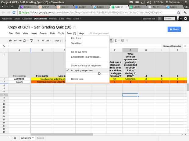Screen dimensions: 189x141
Task: Open the Tools menu
Action: (61, 33)
